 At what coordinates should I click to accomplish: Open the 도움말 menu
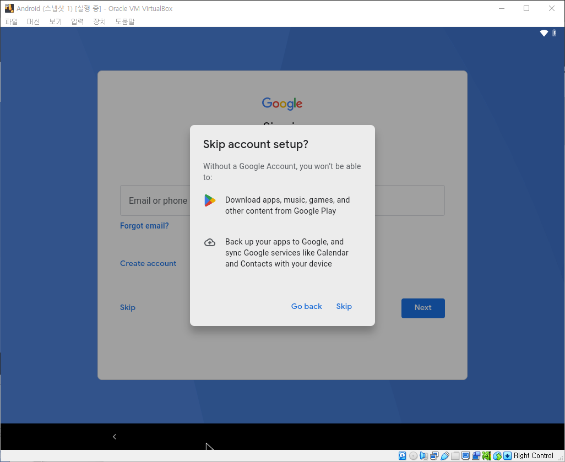click(124, 21)
